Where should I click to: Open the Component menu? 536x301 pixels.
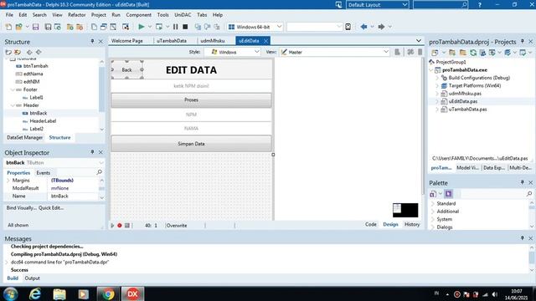(138, 15)
